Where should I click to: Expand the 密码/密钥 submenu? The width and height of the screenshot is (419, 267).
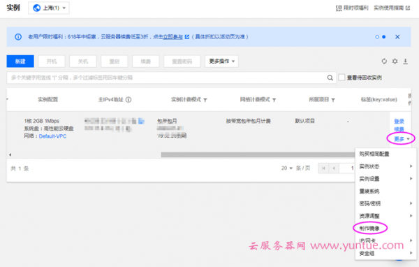tap(385, 203)
